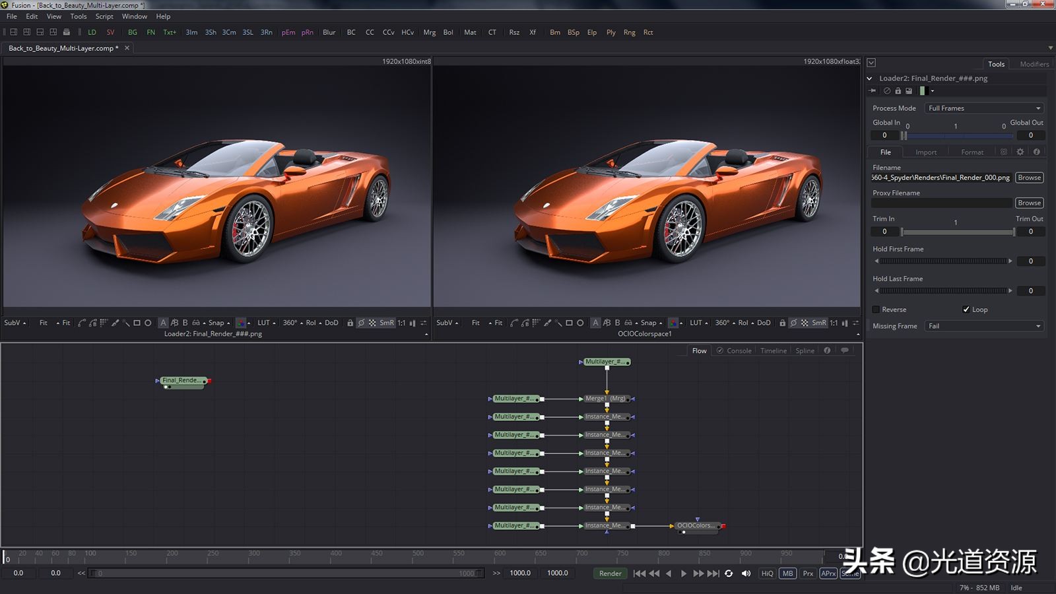Switch to the Import tab
This screenshot has width=1056, height=594.
pos(926,151)
